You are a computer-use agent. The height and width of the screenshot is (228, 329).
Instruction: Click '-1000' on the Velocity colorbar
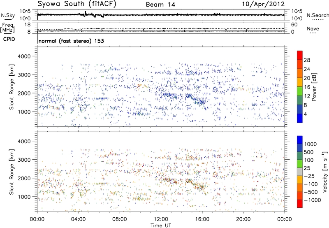pyautogui.click(x=313, y=200)
